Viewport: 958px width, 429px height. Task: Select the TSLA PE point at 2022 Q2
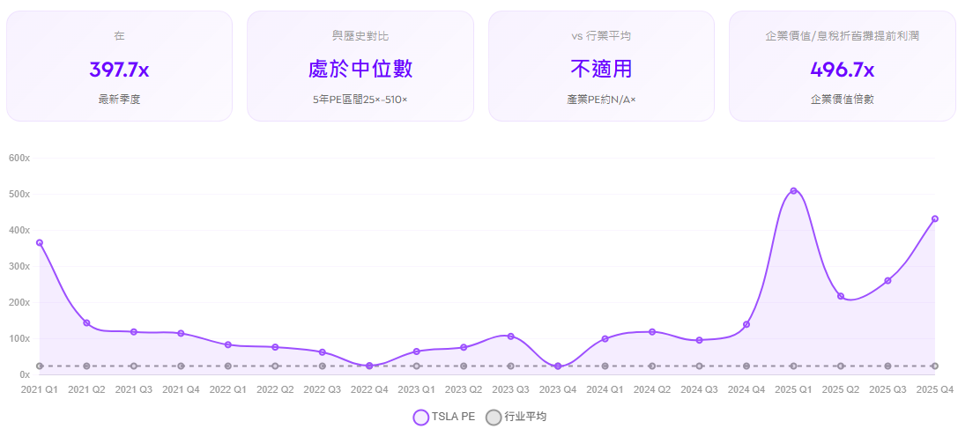(x=275, y=347)
